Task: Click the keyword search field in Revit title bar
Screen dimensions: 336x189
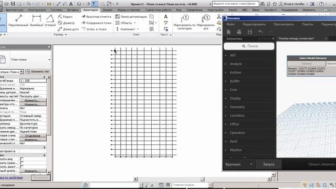Action: pos(235,4)
